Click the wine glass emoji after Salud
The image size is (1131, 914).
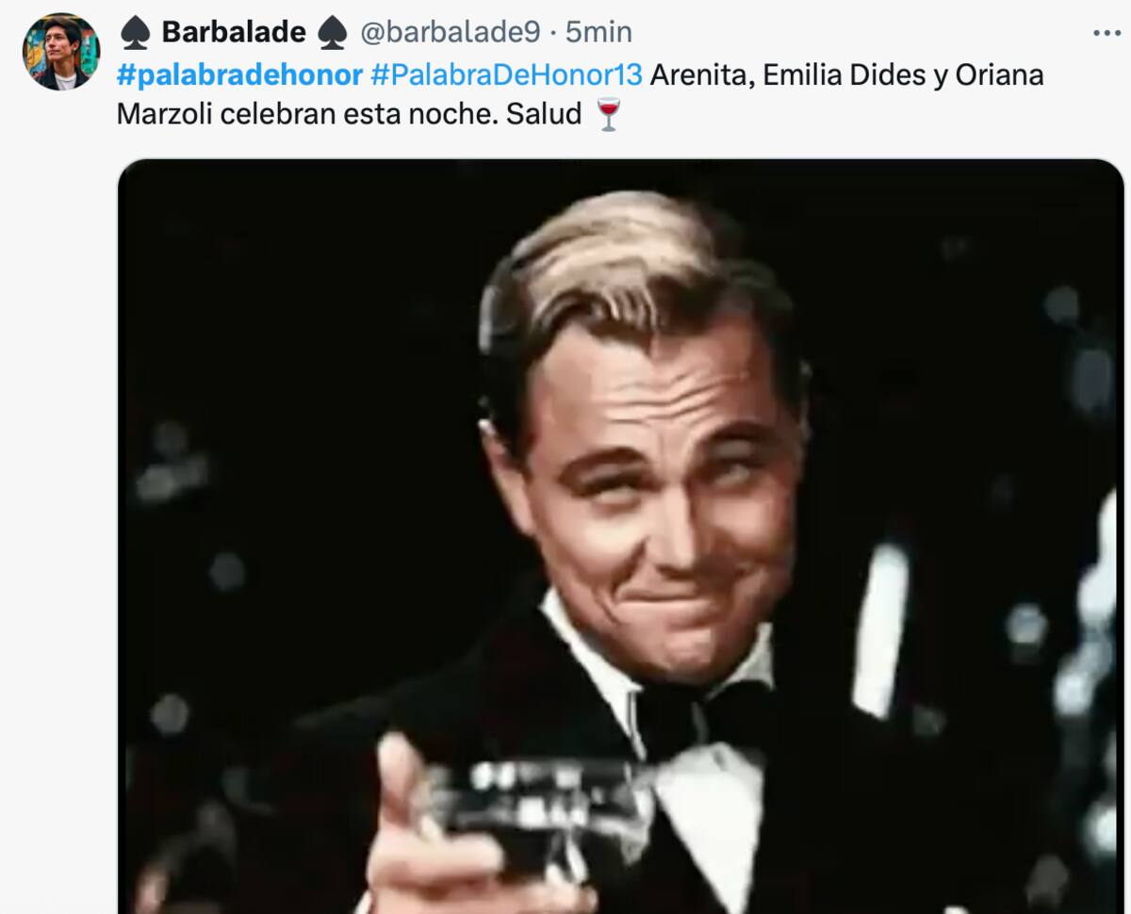pyautogui.click(x=609, y=115)
